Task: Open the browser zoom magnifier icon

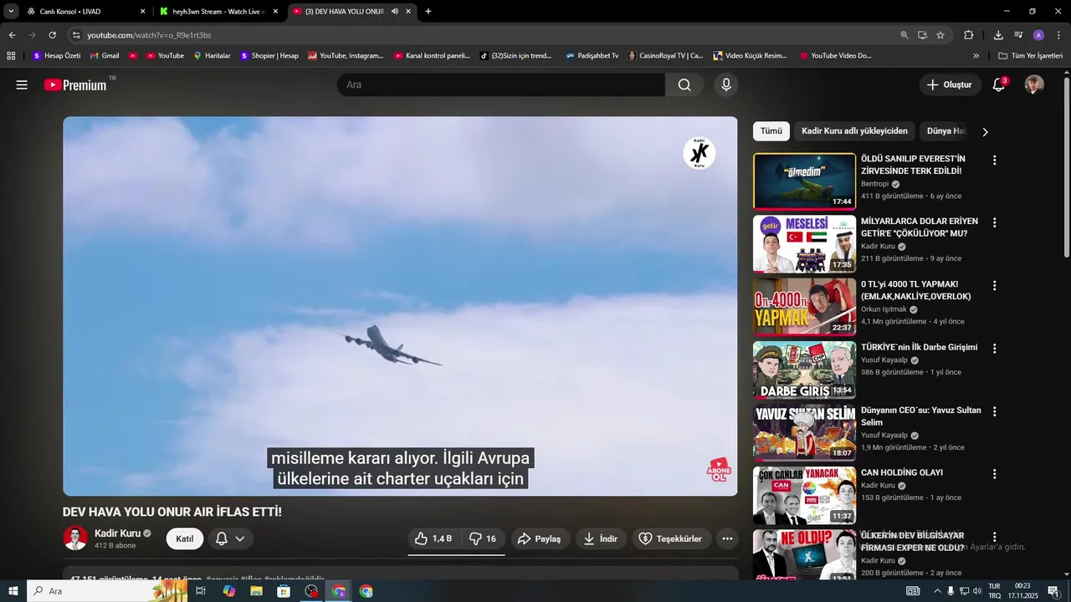Action: [904, 35]
